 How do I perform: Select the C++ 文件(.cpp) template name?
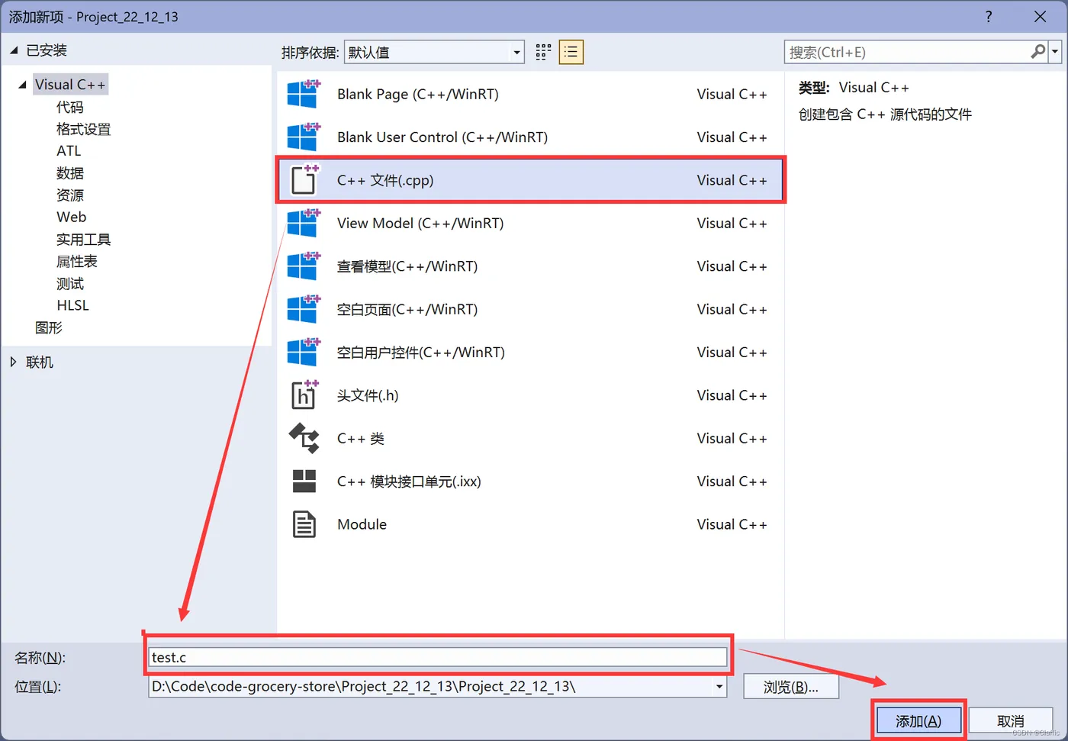click(385, 180)
